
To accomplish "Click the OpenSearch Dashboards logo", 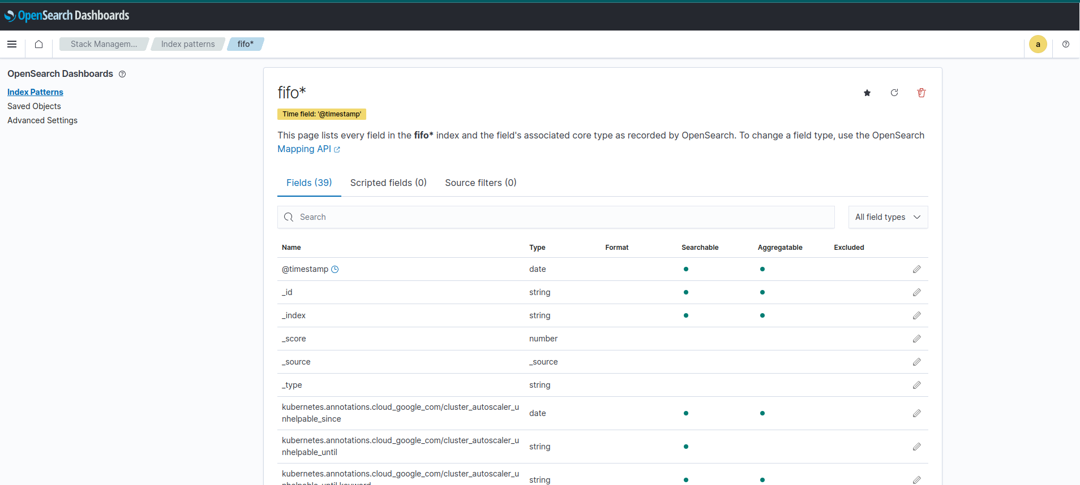I will pyautogui.click(x=67, y=15).
